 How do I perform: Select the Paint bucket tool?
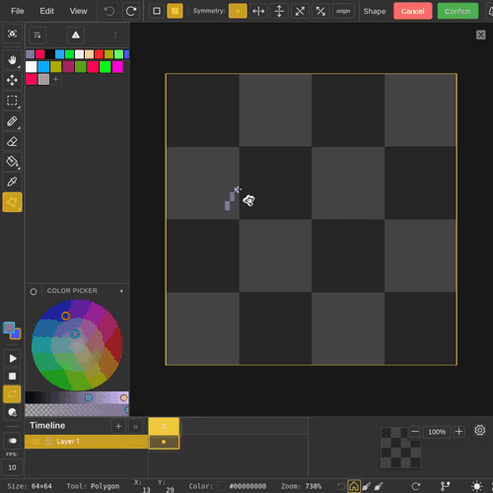(12, 162)
